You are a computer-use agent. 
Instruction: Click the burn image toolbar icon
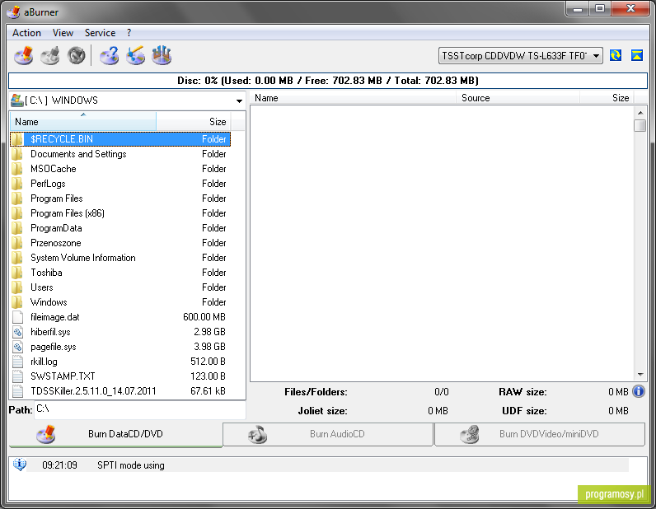click(49, 56)
